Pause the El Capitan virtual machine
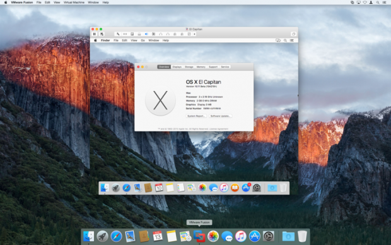391x245 pixels. pos(94,34)
